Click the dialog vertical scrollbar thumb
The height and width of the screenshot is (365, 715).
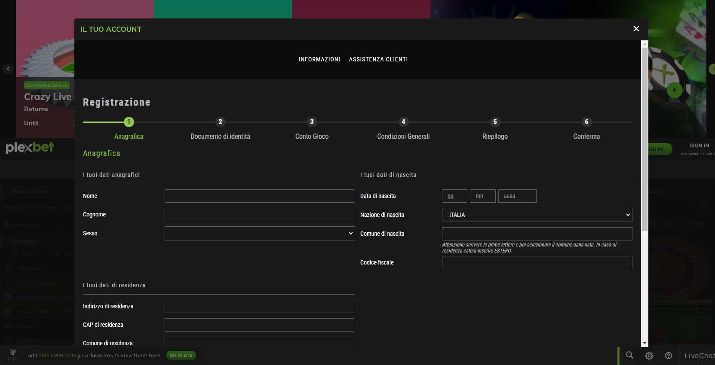(x=644, y=139)
